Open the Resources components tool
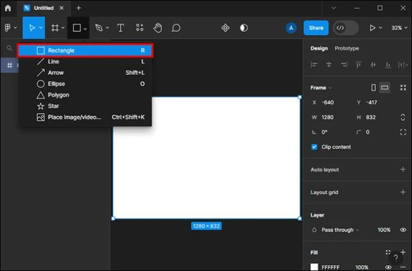The width and height of the screenshot is (412, 271). point(139,28)
